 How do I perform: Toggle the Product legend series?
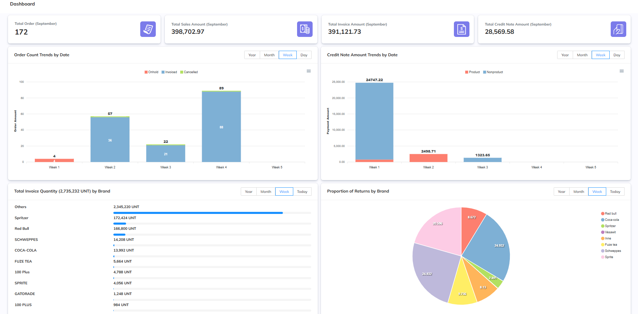(x=473, y=72)
